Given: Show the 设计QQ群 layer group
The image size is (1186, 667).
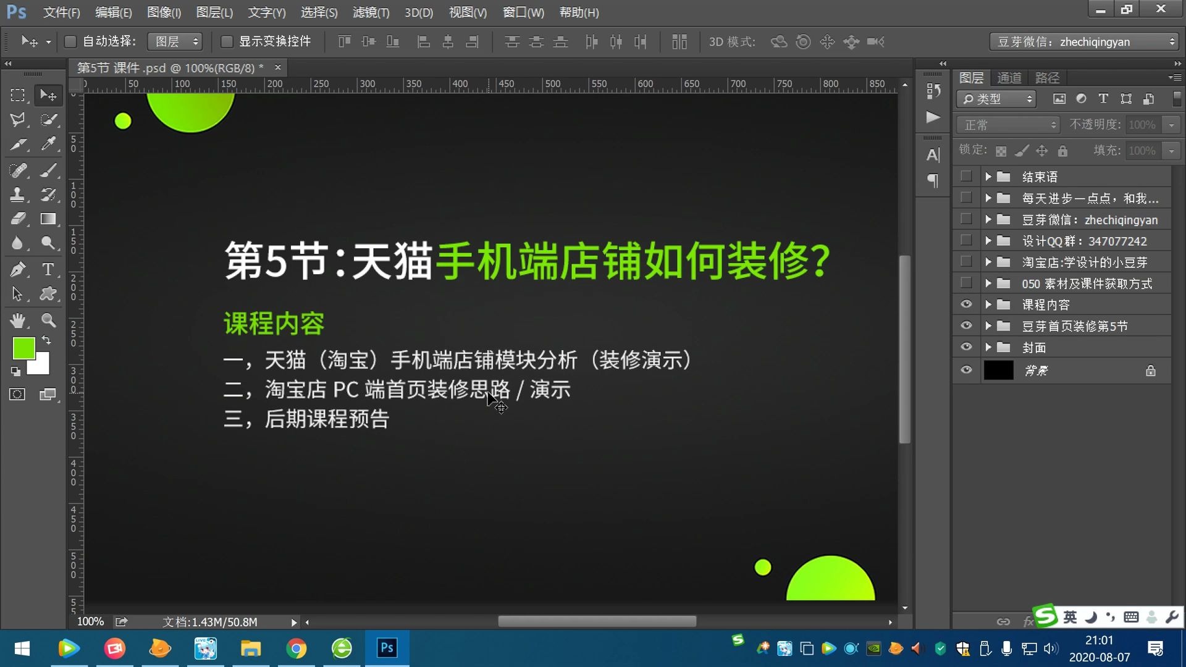Looking at the screenshot, I should coord(966,241).
